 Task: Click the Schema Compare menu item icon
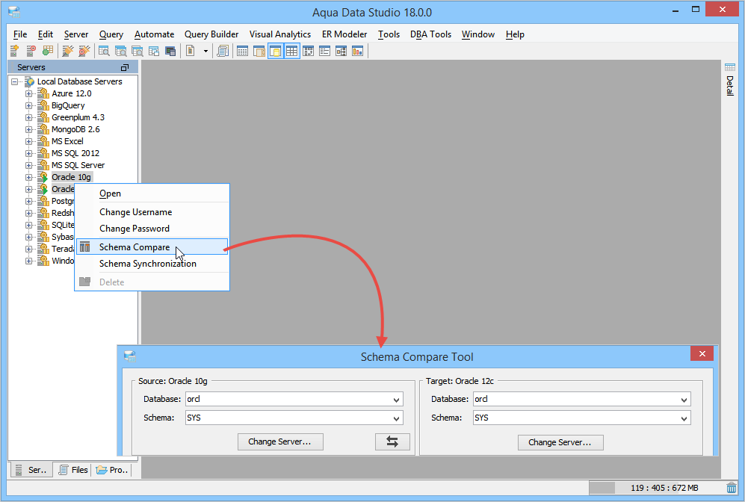tap(85, 247)
